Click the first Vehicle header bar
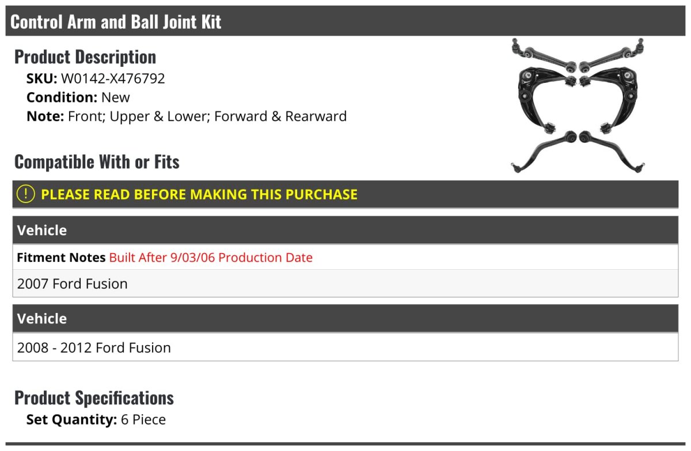Viewport: 691px width, 451px height. [345, 230]
